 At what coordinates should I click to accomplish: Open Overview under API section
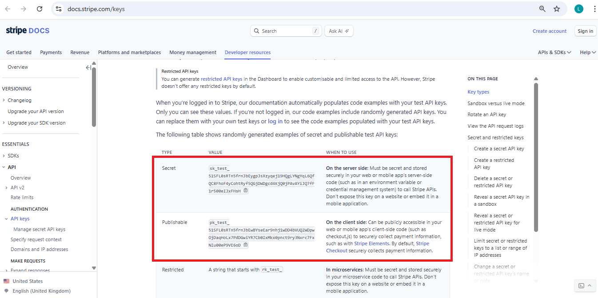pyautogui.click(x=21, y=178)
